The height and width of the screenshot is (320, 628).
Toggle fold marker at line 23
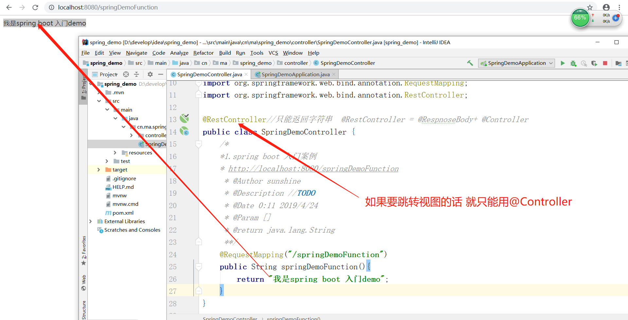pyautogui.click(x=199, y=242)
